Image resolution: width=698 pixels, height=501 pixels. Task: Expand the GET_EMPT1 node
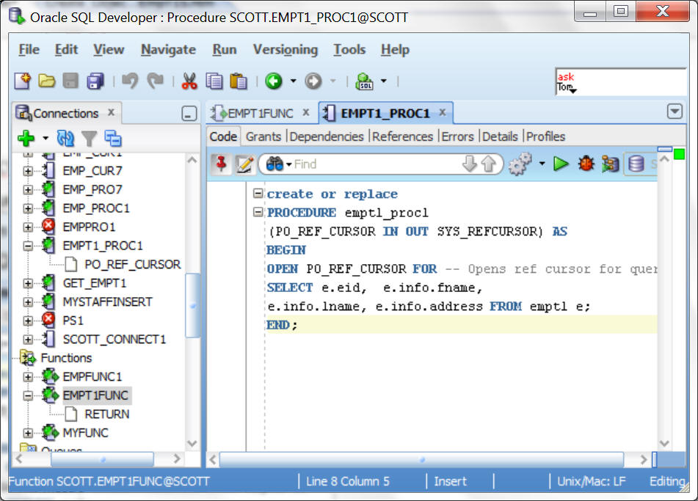click(x=28, y=283)
